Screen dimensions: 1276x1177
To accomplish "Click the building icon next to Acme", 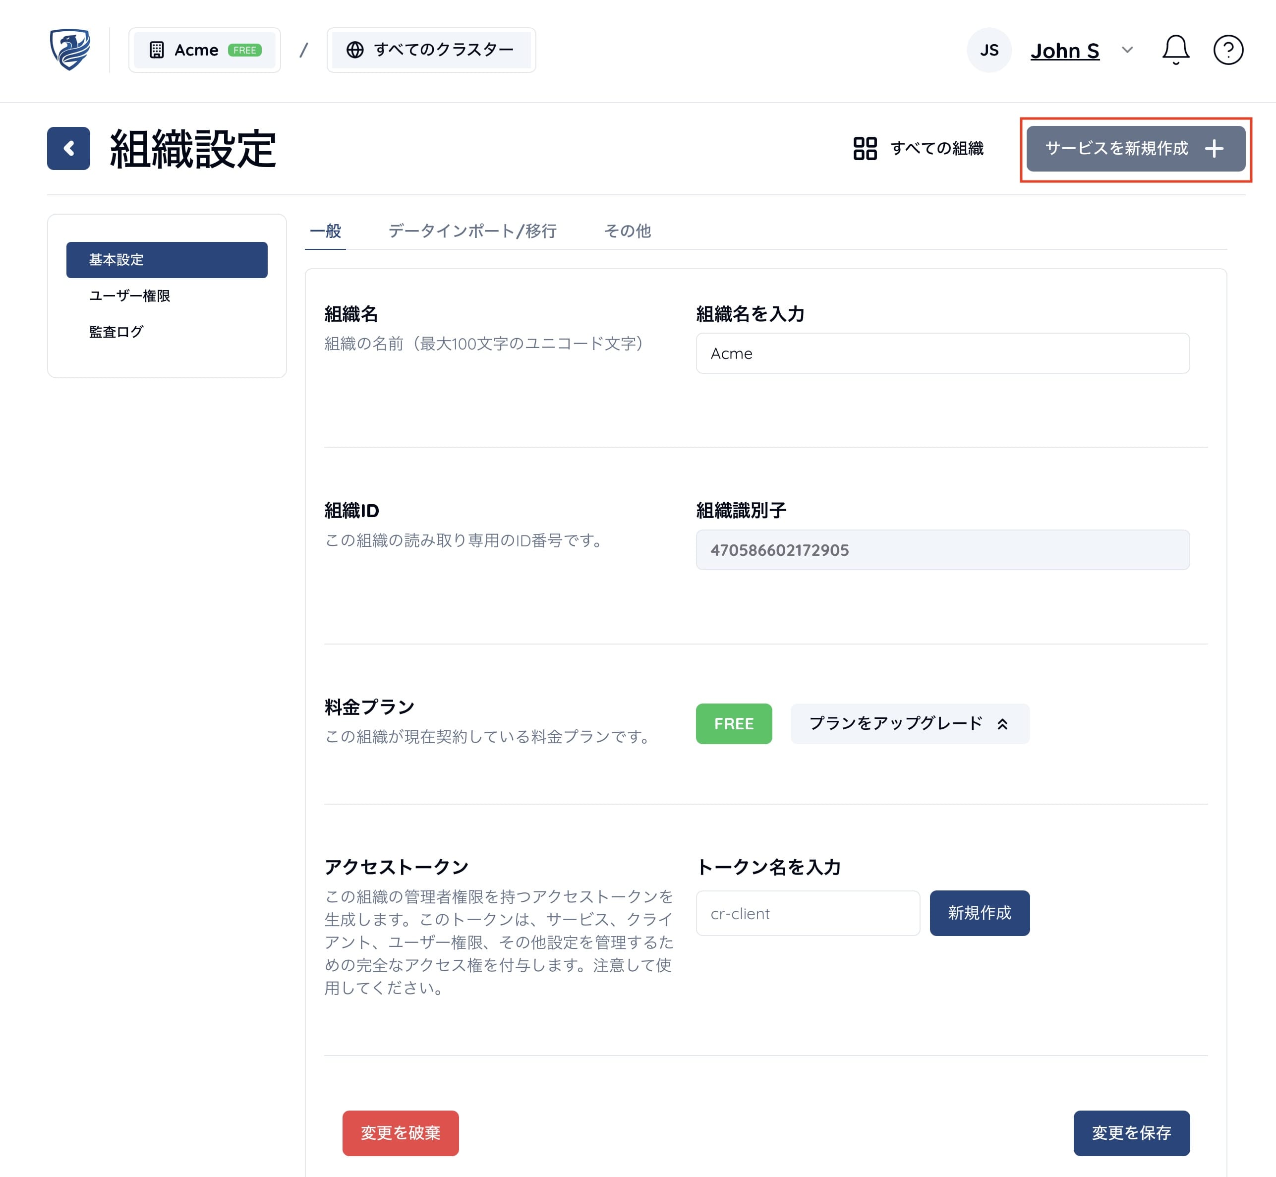I will point(157,50).
